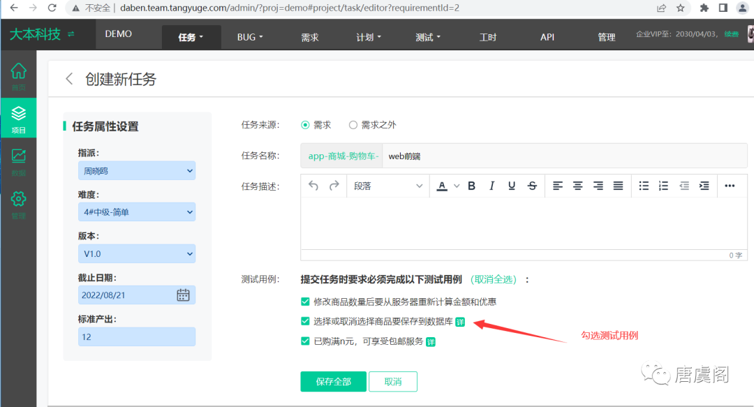Image resolution: width=754 pixels, height=407 pixels.
Task: Open browser extensions puzzle icon
Action: tap(704, 8)
